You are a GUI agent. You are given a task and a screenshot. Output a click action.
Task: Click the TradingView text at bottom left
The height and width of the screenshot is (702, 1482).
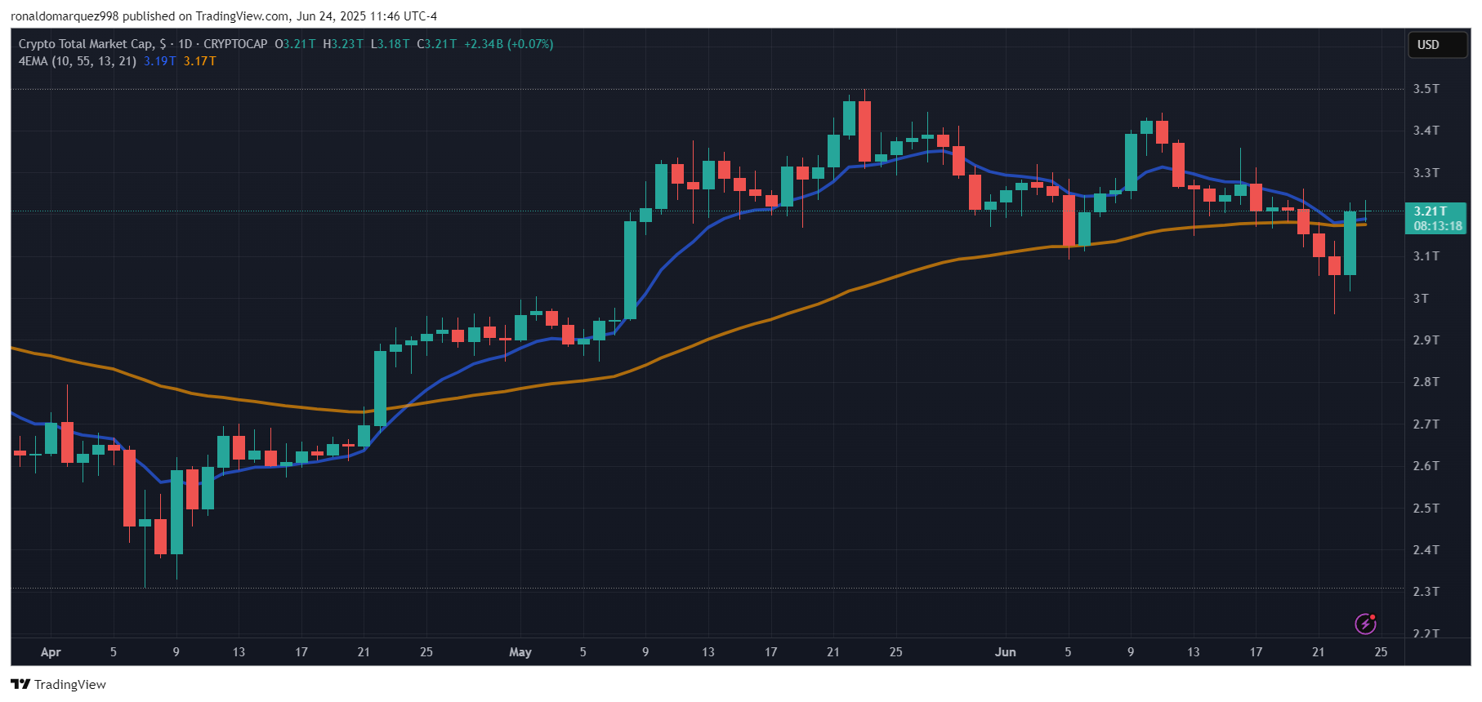click(x=70, y=685)
